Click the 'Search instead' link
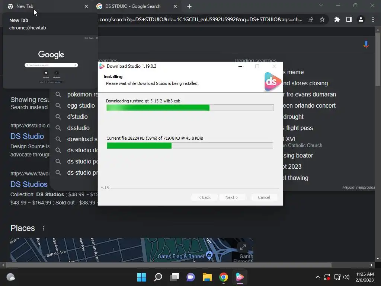 coord(29,107)
